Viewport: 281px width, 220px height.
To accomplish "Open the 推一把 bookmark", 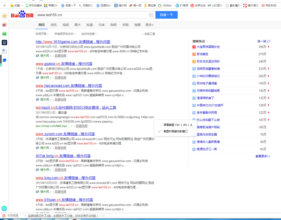I will pos(135,6).
